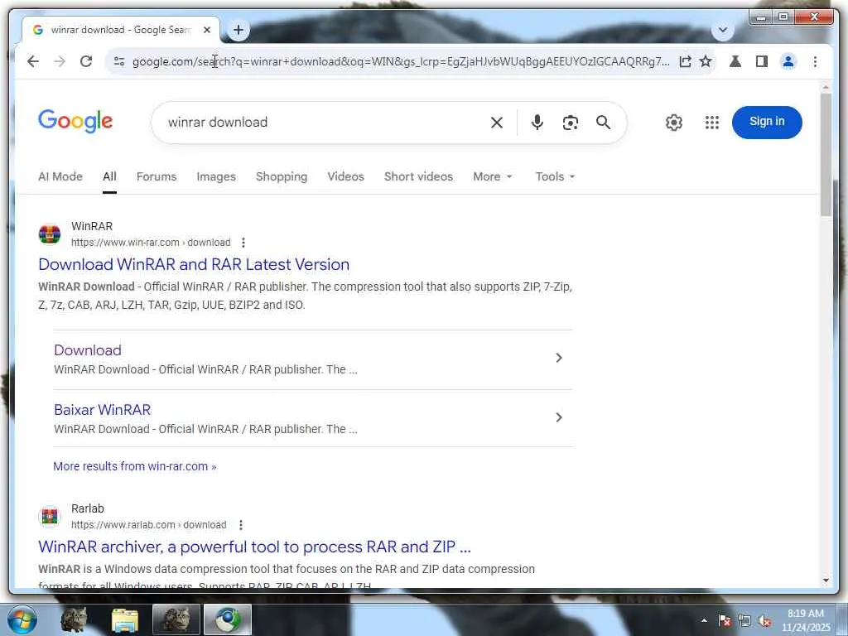Open Download WinRAR and RAR Latest Version link
Screen dimensions: 848x636
[194, 264]
